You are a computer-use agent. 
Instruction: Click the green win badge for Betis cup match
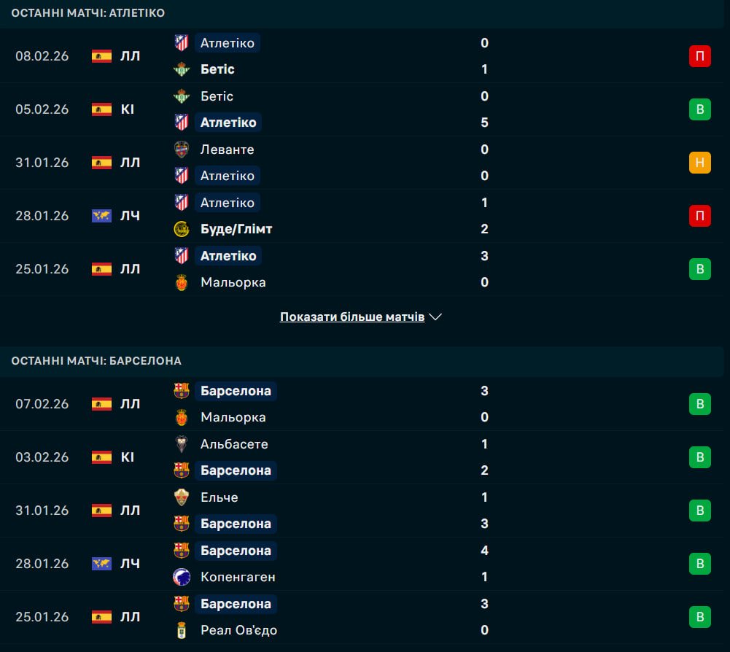tap(699, 109)
